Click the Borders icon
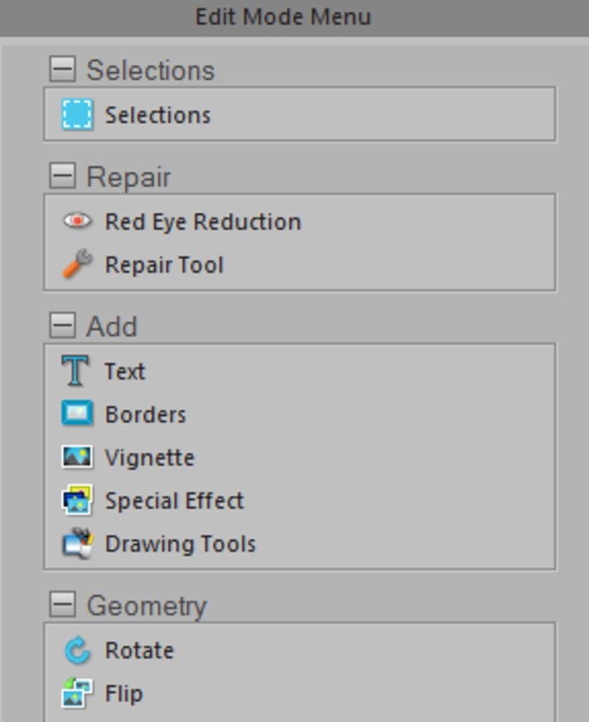Screen dimensions: 589x722 77,414
